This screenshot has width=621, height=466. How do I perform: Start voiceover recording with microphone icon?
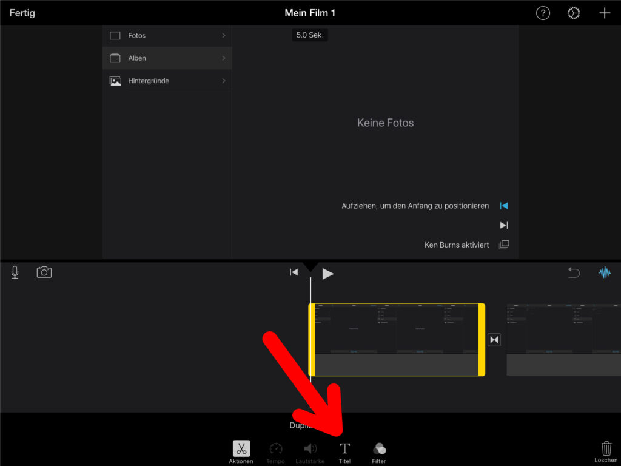15,272
